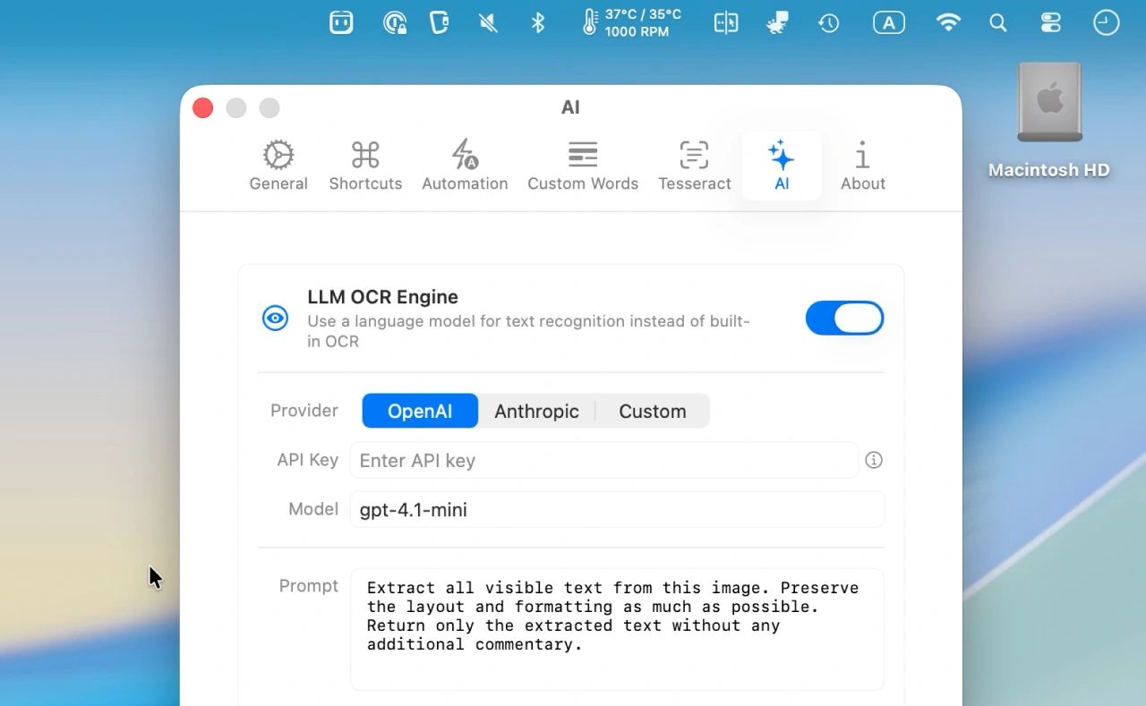Switch to the Custom Words tab
The width and height of the screenshot is (1146, 706).
pyautogui.click(x=583, y=165)
